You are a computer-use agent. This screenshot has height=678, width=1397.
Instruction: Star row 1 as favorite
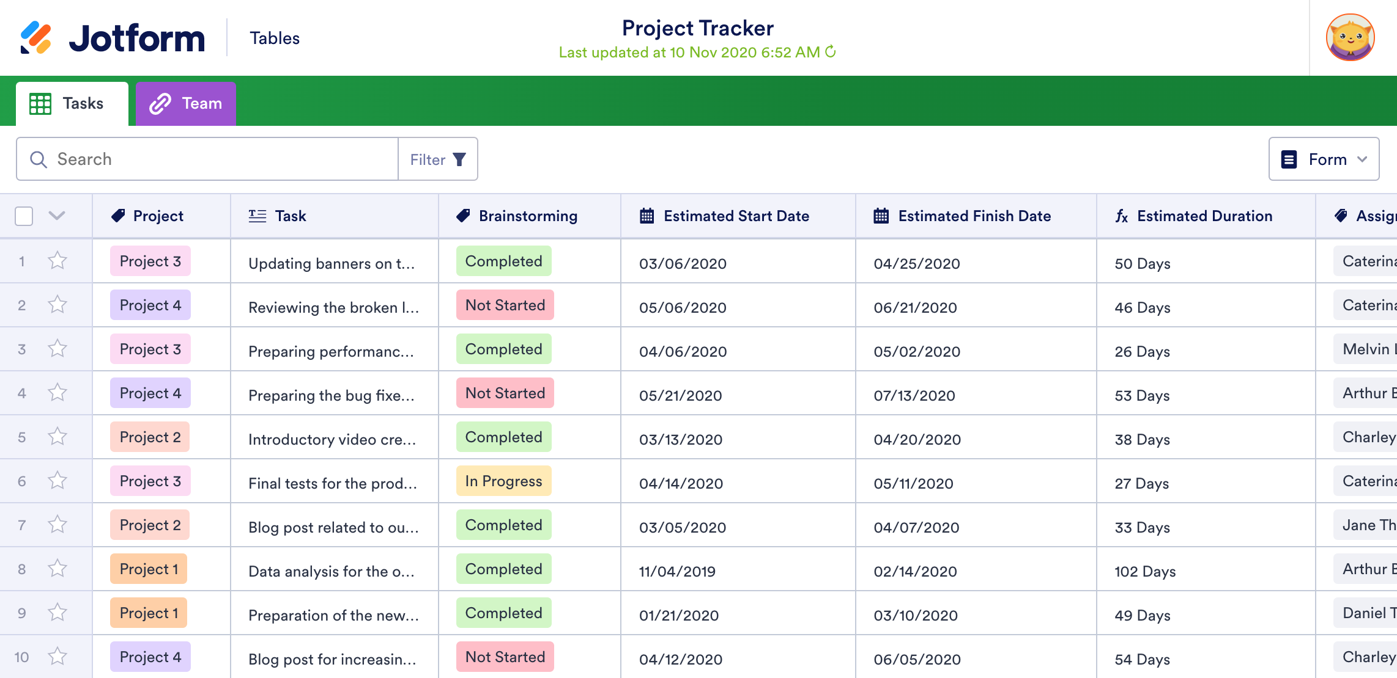point(57,261)
